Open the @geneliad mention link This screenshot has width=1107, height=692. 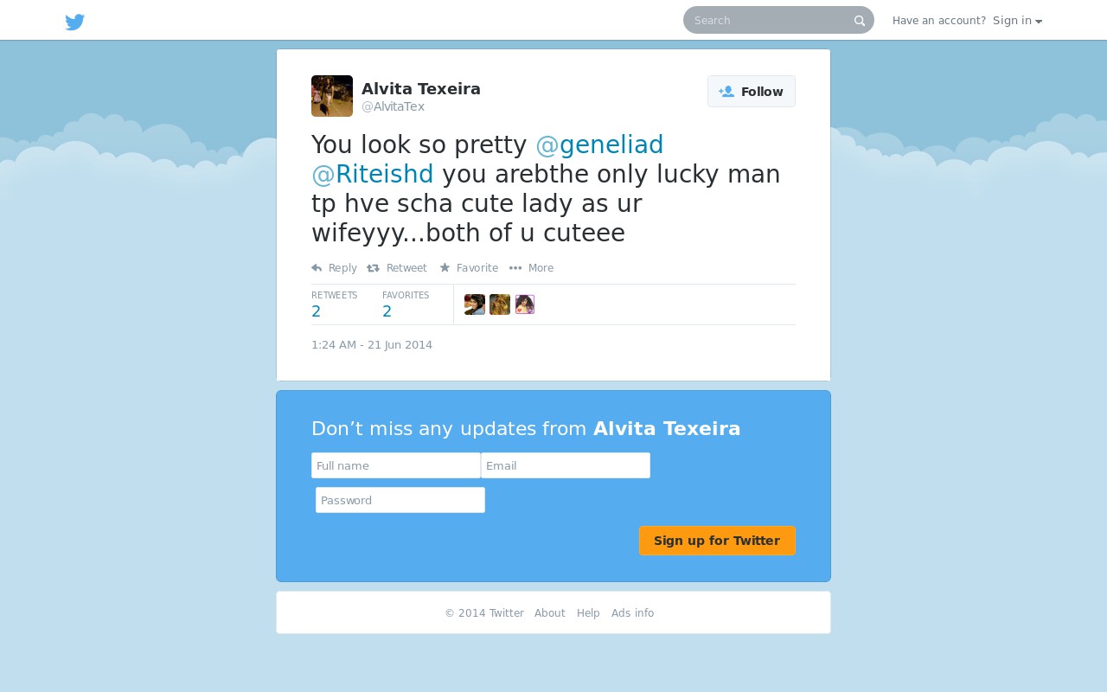pyautogui.click(x=600, y=144)
